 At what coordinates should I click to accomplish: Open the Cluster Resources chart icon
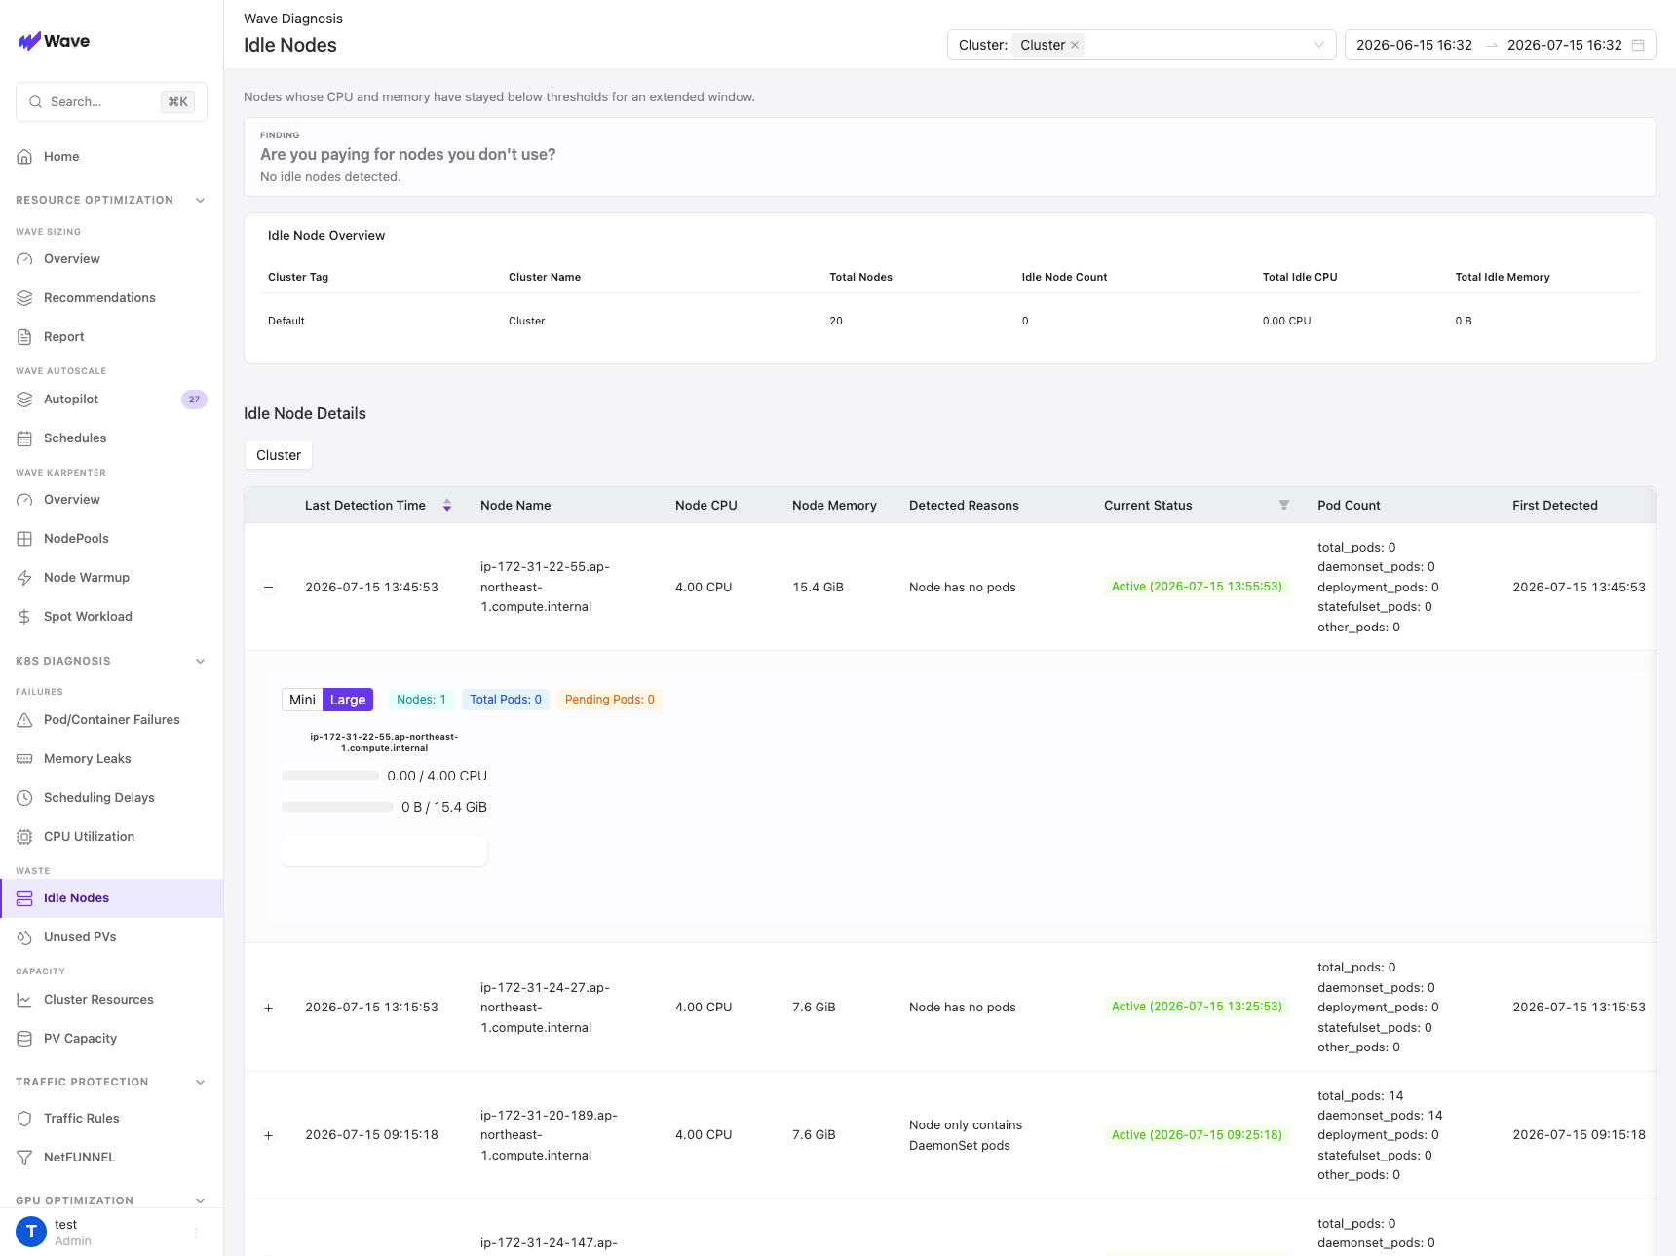(x=24, y=1000)
